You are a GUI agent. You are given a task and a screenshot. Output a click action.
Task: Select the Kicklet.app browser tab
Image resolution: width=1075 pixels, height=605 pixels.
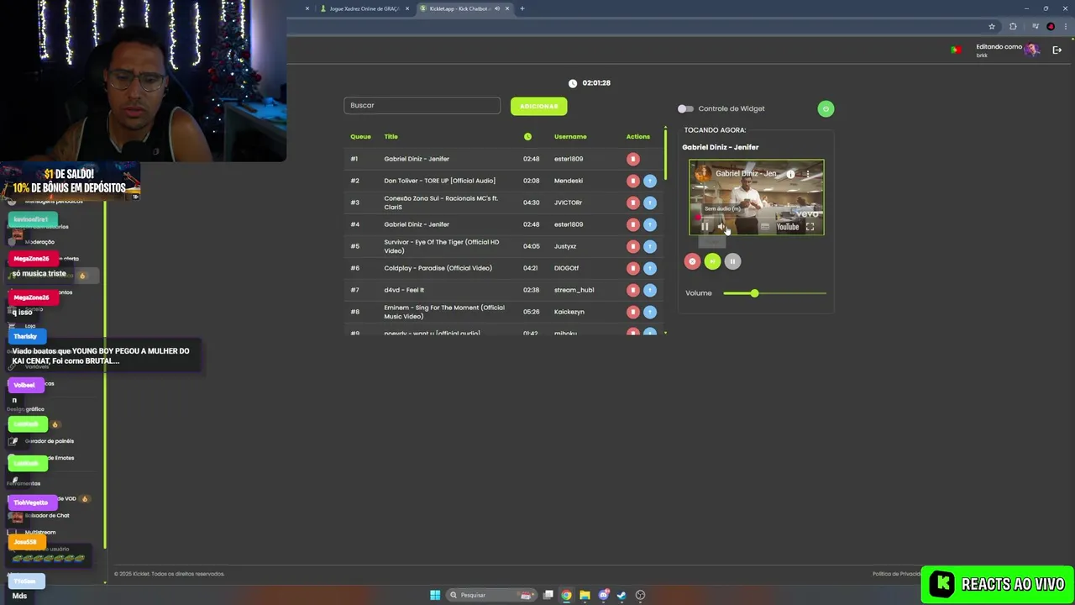[463, 8]
